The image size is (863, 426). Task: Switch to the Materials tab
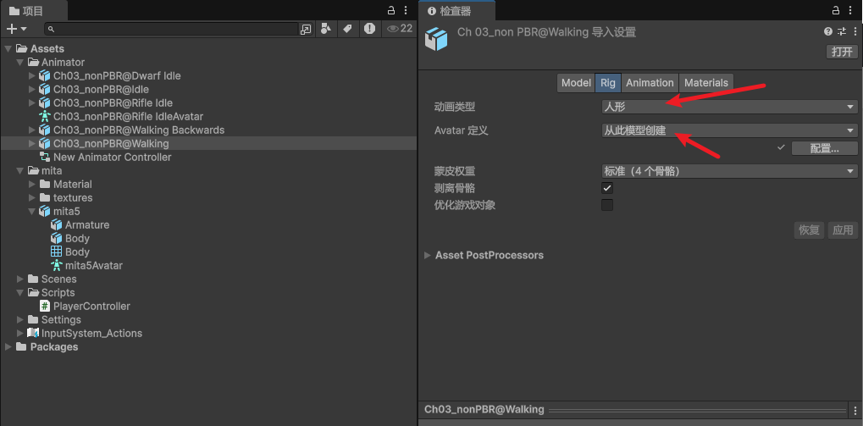point(706,83)
